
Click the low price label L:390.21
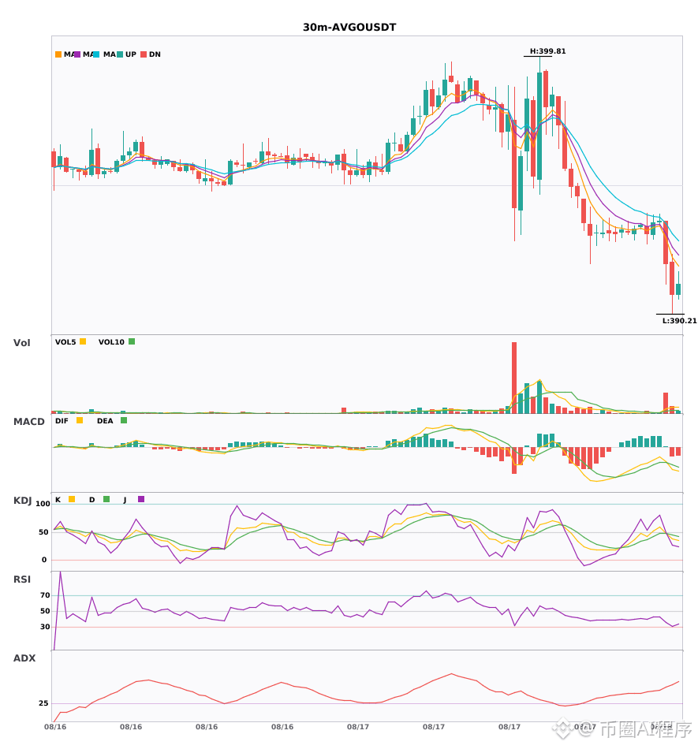(679, 321)
